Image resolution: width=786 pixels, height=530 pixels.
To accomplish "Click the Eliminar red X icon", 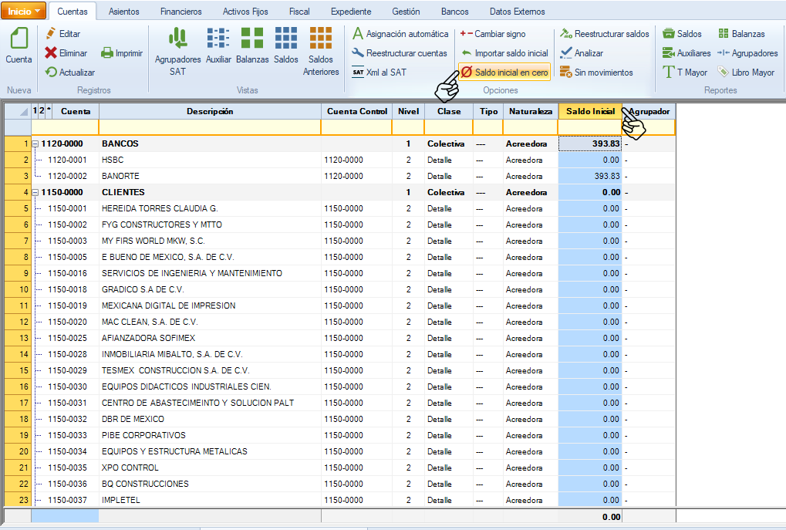I will coord(51,53).
